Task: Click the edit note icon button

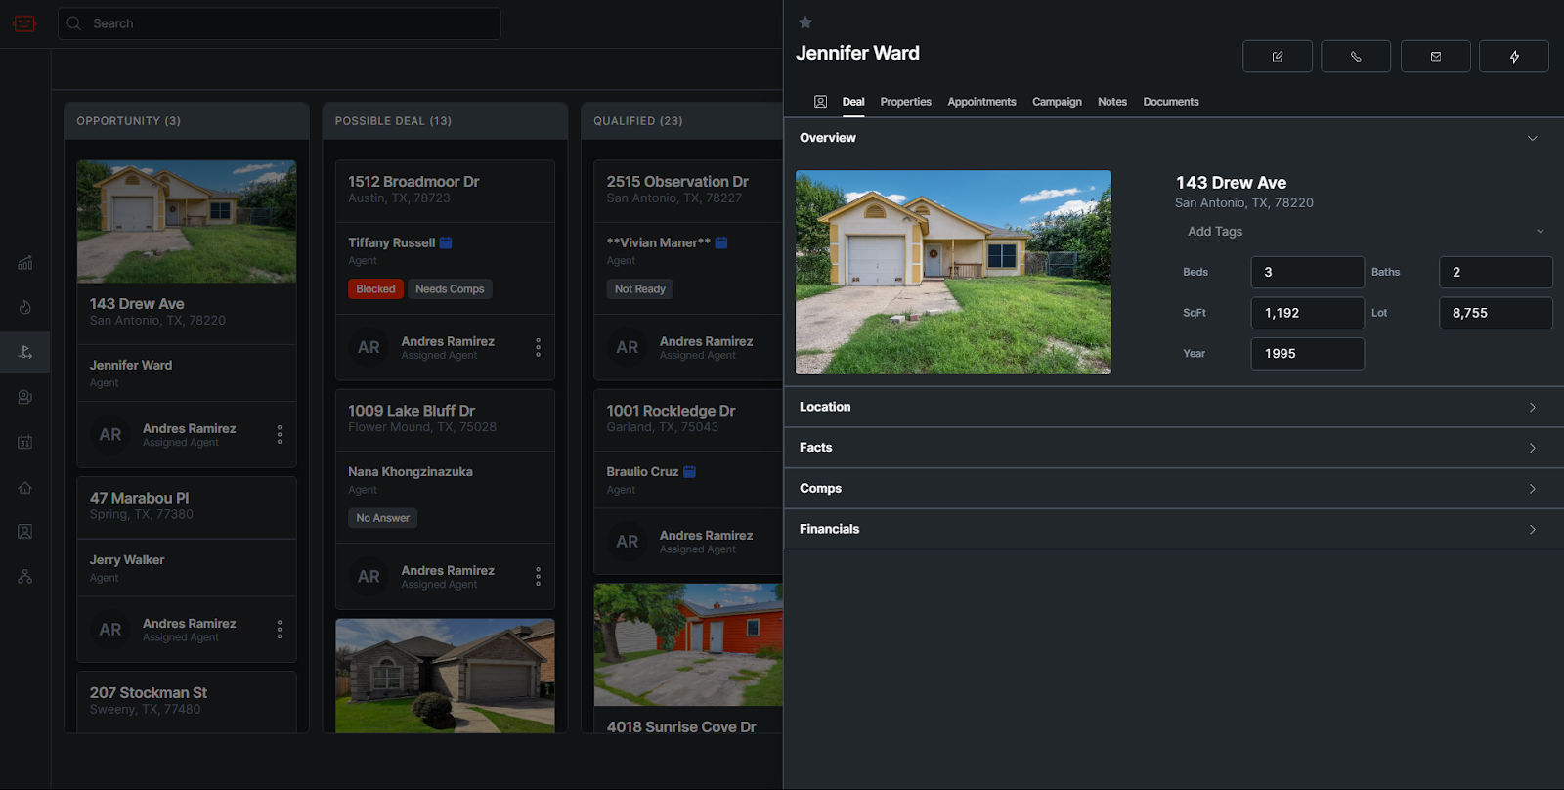Action: coord(1277,57)
